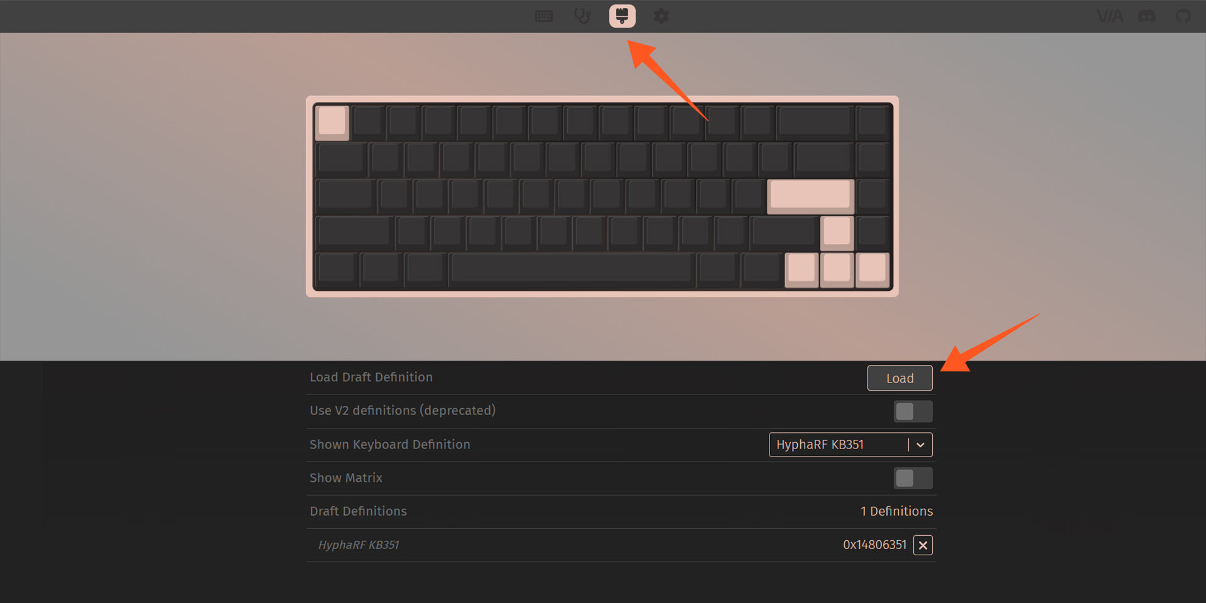Open the Configure keyboard tab icon
The width and height of the screenshot is (1206, 603).
[544, 16]
